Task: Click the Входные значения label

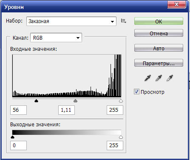Action: coord(34,49)
